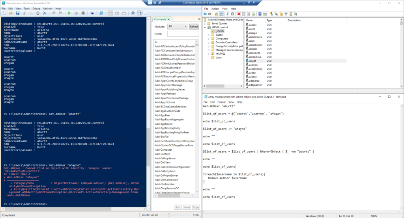Screen dimensions: 404x218
Task: Click Refresh button in Commands pane
Action: pyautogui.click(x=194, y=26)
